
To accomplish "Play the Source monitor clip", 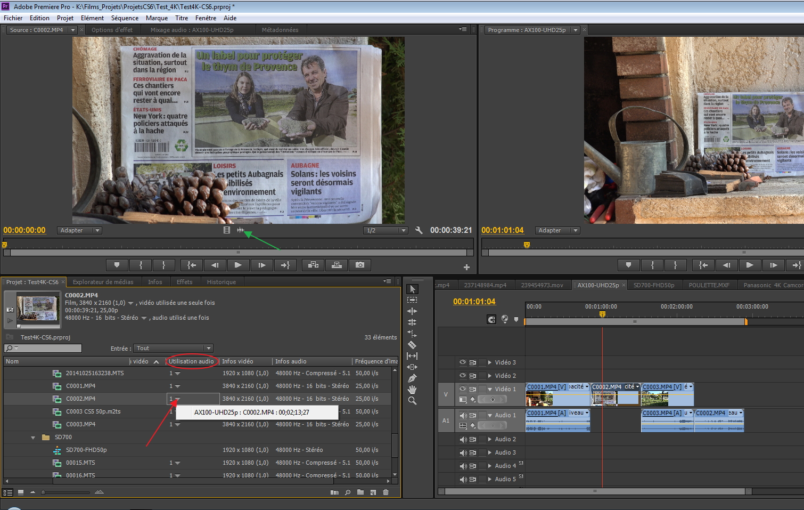I will pos(238,265).
